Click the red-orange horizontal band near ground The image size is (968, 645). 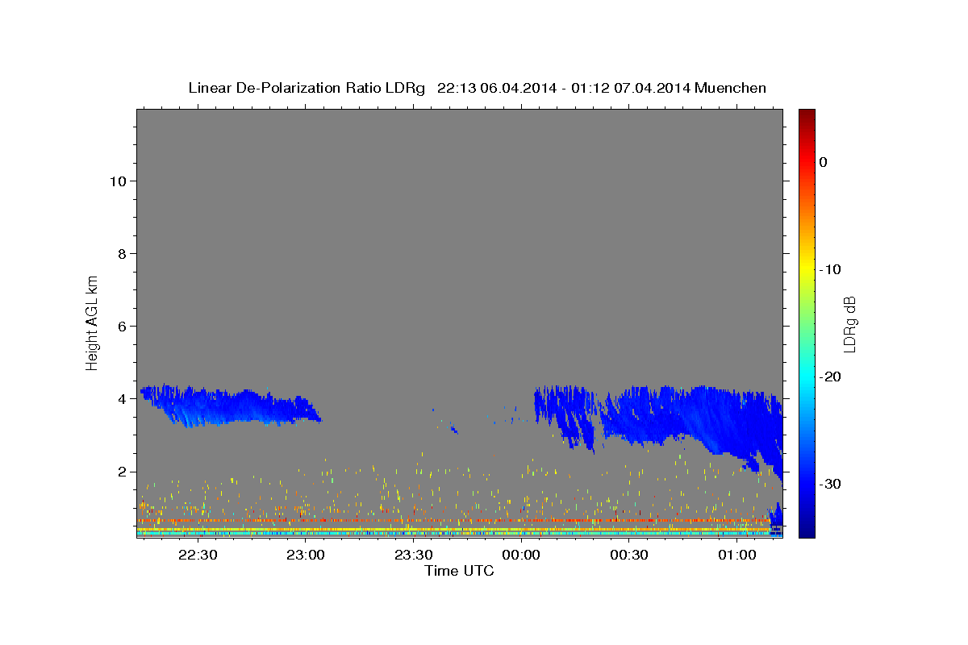point(452,521)
